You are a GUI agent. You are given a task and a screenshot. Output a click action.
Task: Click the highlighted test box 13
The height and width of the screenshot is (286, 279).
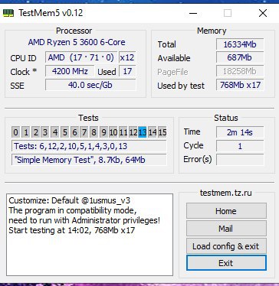click(143, 132)
